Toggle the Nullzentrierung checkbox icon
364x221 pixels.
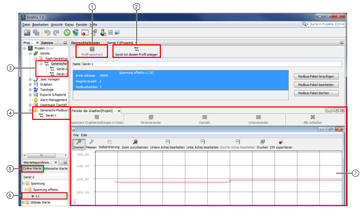coord(109,142)
